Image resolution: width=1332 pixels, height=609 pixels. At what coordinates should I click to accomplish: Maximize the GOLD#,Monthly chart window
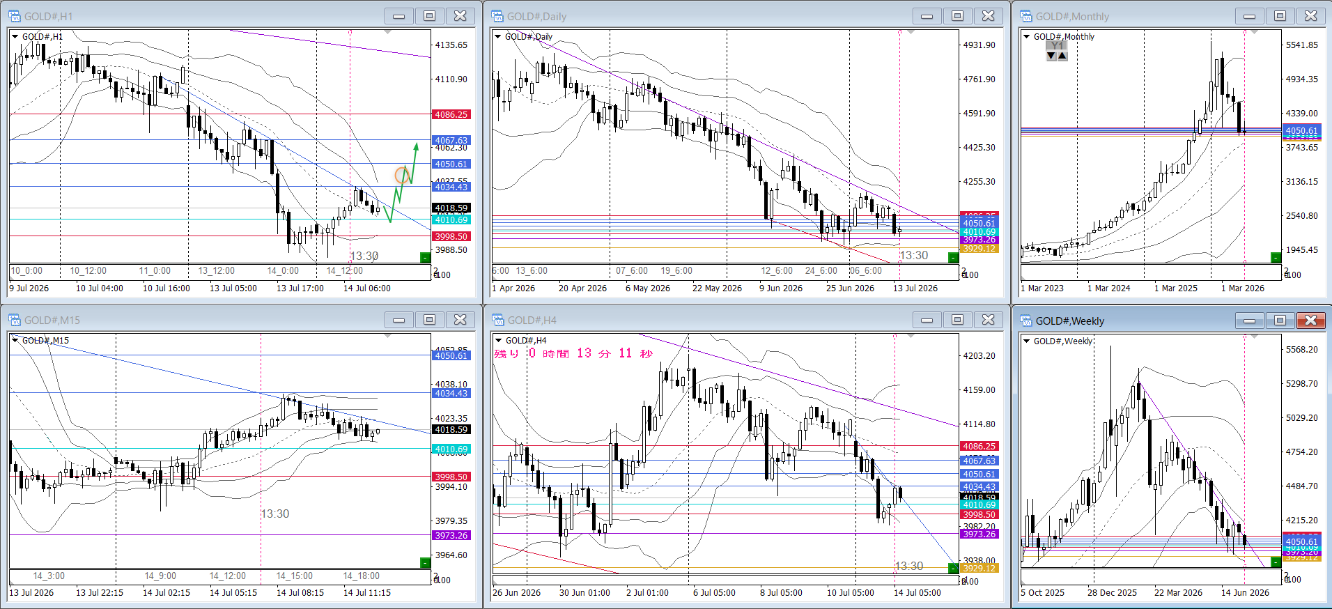pyautogui.click(x=1280, y=16)
